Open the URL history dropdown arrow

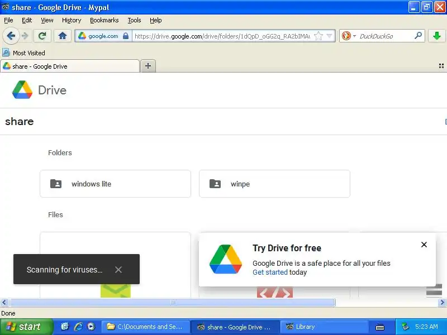(329, 36)
